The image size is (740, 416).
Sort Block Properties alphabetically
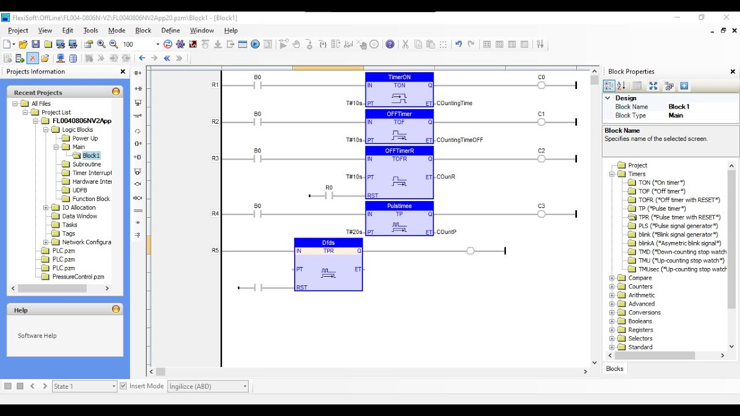coord(621,86)
